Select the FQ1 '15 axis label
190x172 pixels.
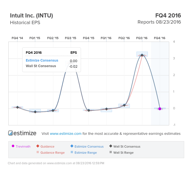click(35, 38)
